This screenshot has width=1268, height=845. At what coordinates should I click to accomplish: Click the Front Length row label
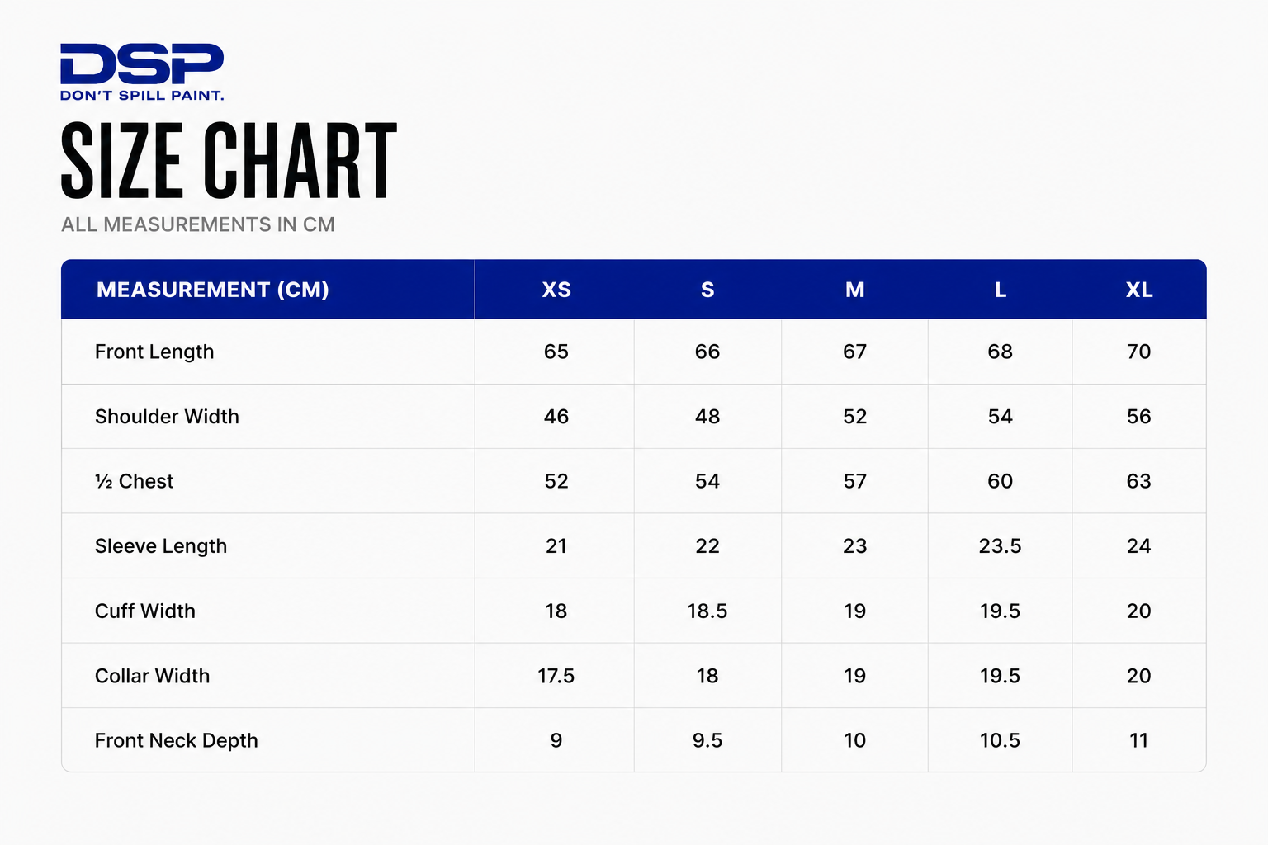(154, 352)
